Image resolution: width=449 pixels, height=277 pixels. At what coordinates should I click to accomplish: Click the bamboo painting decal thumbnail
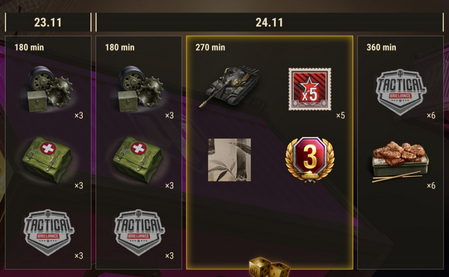pyautogui.click(x=230, y=160)
